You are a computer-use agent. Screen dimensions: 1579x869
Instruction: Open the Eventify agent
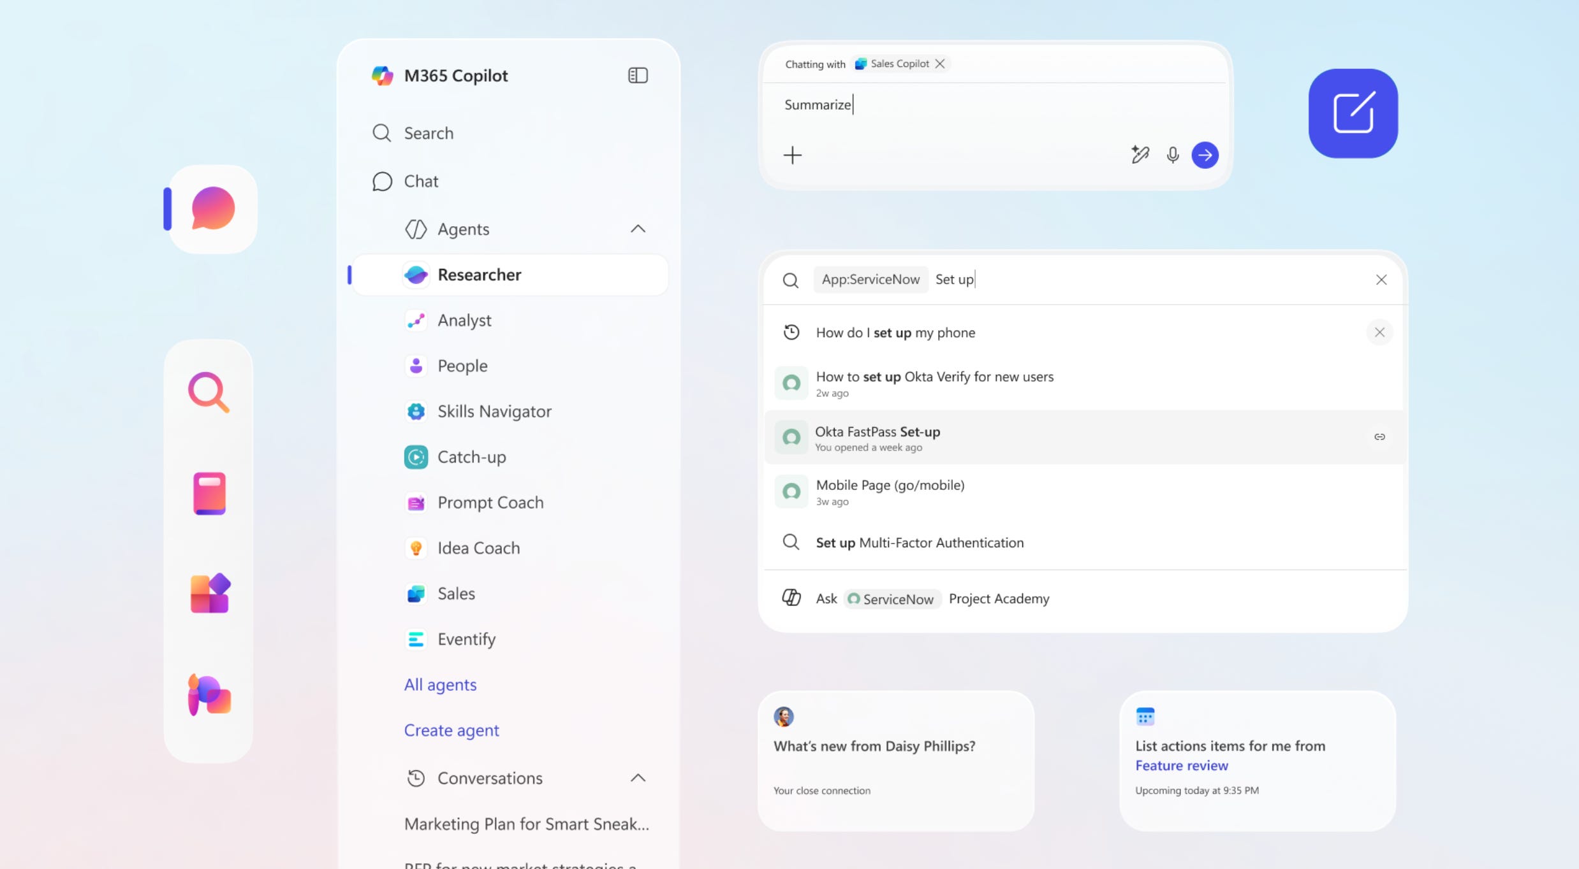tap(450, 639)
